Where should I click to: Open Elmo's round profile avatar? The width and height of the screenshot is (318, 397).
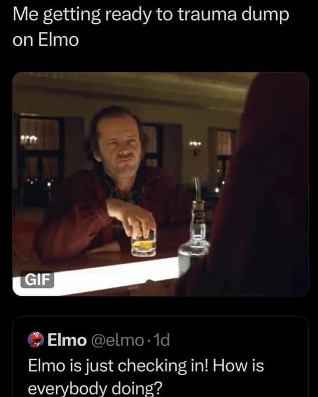(36, 340)
